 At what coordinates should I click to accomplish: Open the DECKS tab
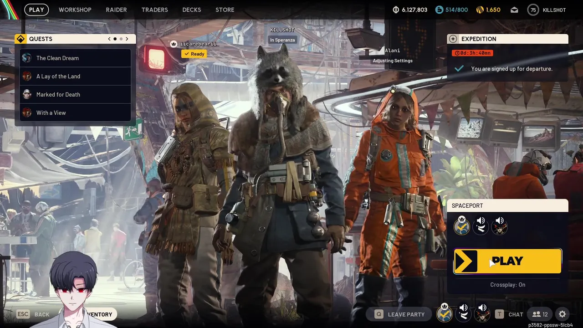192,10
